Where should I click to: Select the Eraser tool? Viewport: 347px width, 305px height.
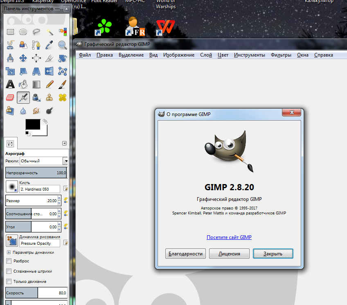10,98
